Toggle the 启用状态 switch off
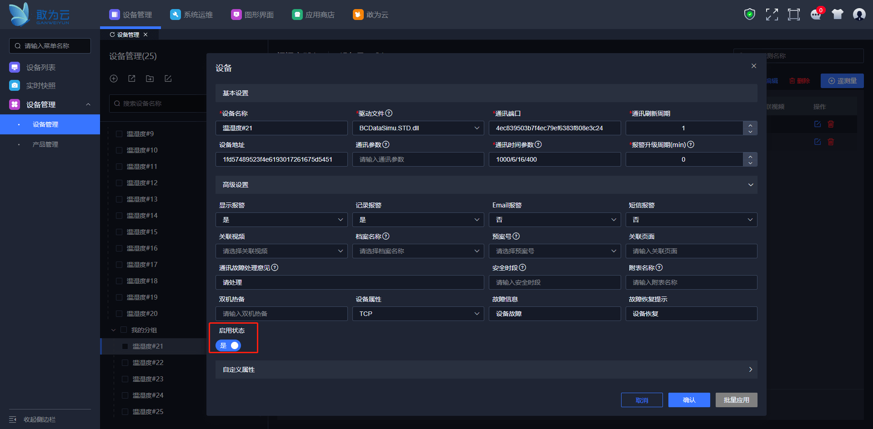 (228, 345)
